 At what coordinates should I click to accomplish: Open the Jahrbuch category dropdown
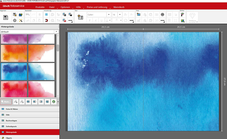56,32
